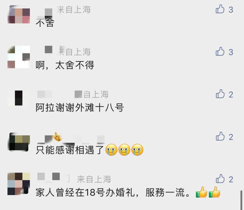244x210 pixels.
Task: Open the avatar of the 啊，太舍不得 commenter
Action: click(x=19, y=57)
